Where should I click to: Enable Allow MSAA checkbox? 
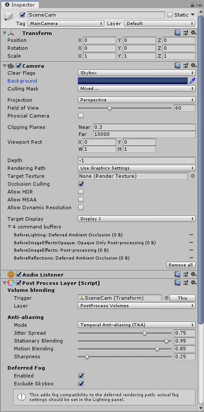[81, 200]
